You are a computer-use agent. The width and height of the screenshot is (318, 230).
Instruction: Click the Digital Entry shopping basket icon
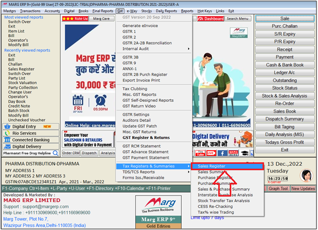tap(7, 127)
